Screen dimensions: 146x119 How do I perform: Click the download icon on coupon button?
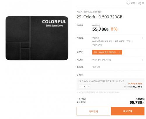[x=120, y=52]
